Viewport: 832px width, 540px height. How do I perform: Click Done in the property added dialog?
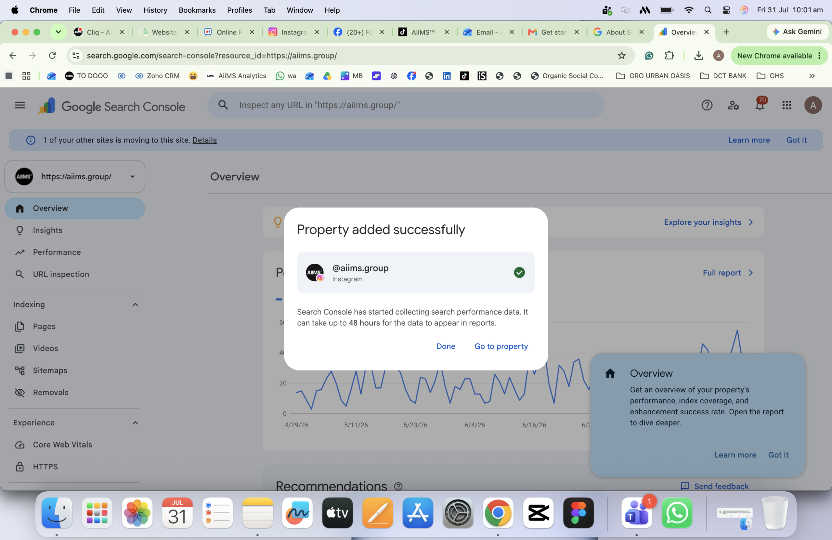coord(446,346)
